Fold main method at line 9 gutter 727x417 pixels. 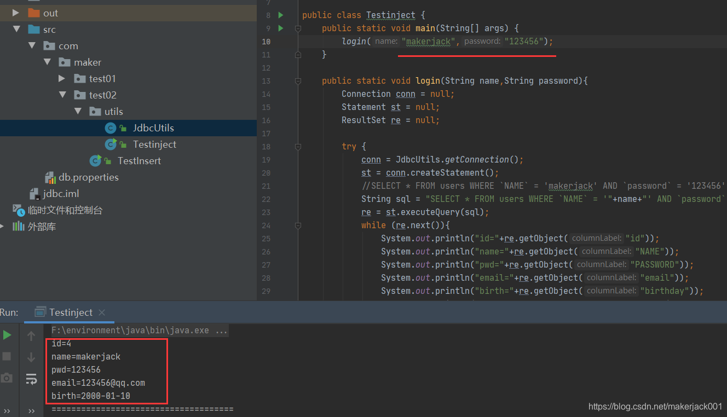298,28
